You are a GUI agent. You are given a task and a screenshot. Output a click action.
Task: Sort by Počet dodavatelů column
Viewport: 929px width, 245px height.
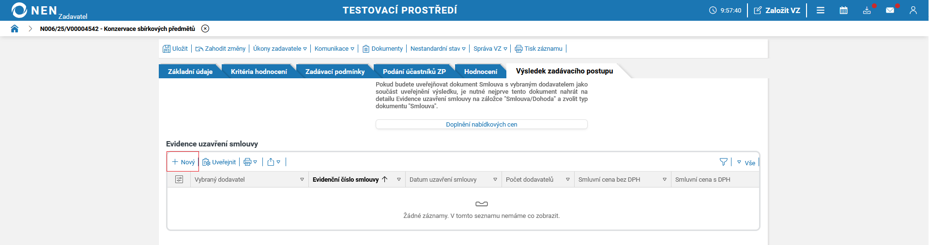pyautogui.click(x=530, y=179)
